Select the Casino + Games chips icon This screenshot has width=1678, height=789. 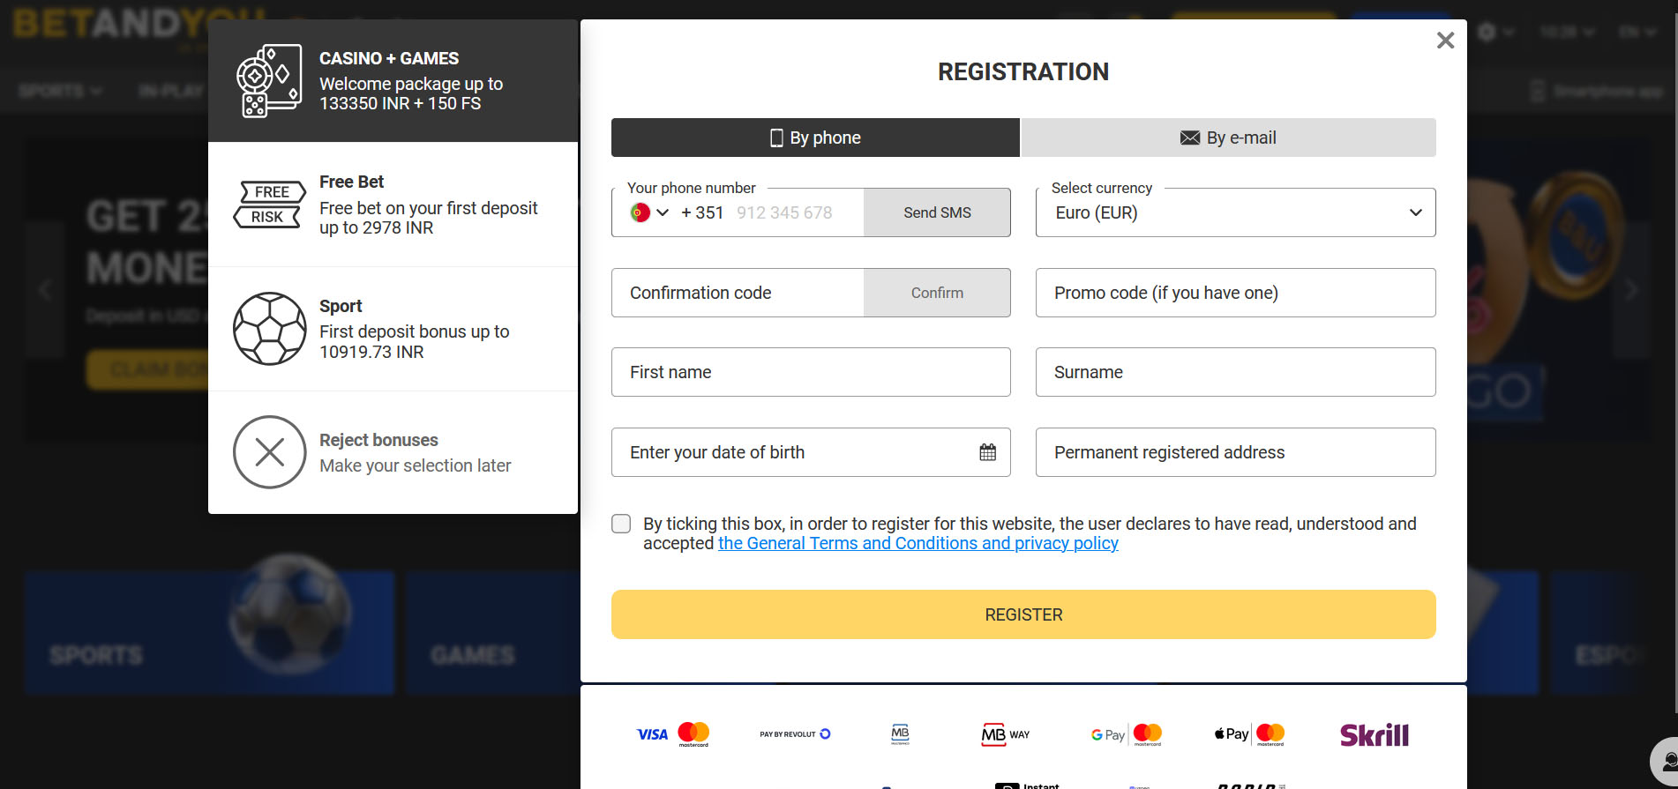[269, 81]
